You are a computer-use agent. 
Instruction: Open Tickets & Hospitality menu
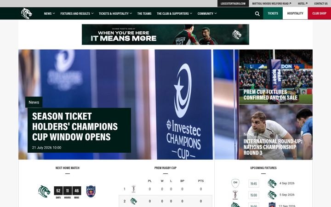(114, 13)
